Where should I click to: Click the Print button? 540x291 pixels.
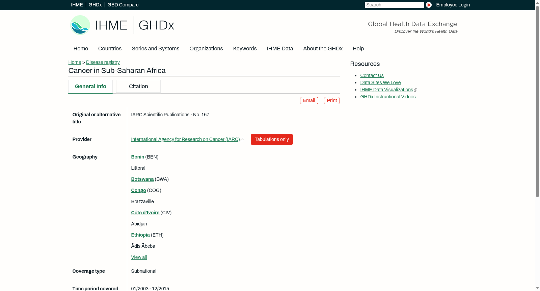point(332,100)
